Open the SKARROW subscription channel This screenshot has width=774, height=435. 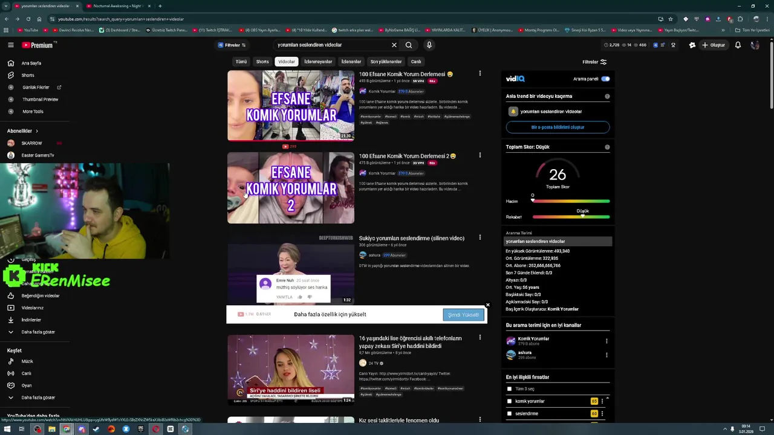point(31,143)
